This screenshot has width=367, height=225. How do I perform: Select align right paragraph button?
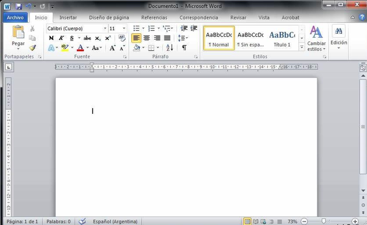pos(157,38)
